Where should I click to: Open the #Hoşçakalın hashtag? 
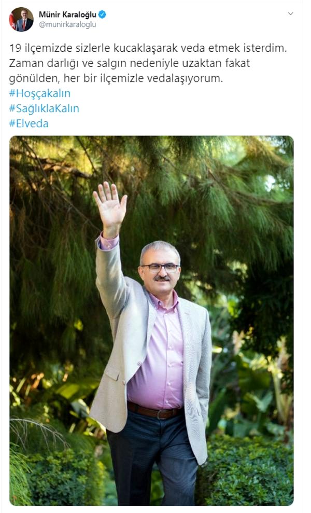39,93
